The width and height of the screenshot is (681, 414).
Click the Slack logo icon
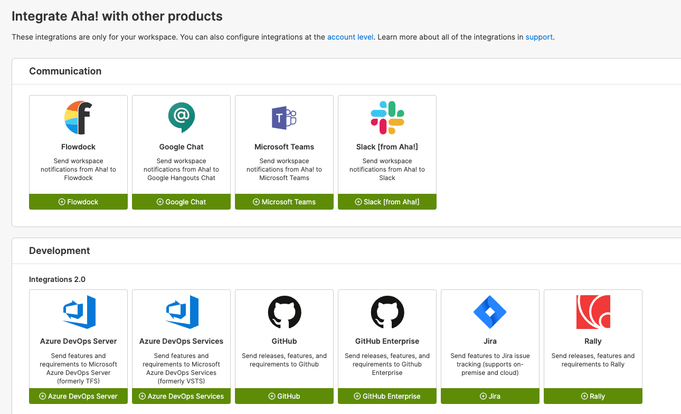pos(387,118)
